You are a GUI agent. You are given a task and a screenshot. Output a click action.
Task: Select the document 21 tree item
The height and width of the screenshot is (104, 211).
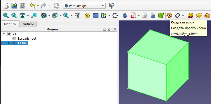click(x=14, y=34)
